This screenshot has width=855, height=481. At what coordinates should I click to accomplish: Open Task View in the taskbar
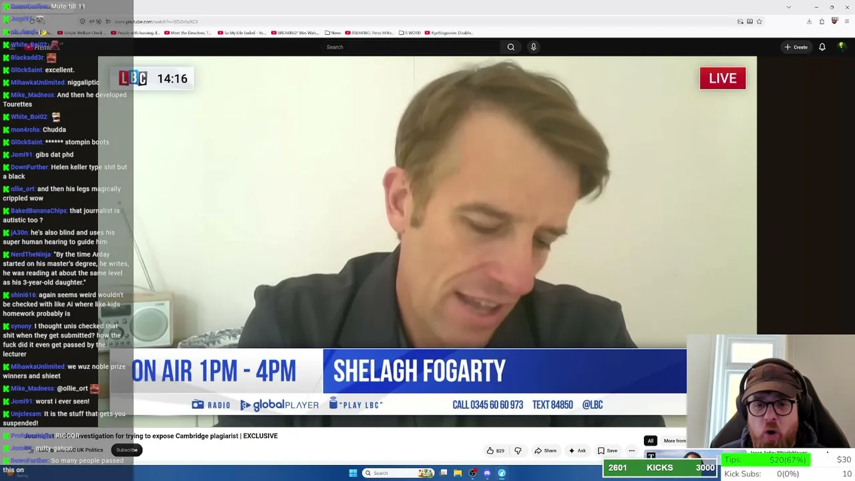[x=443, y=473]
